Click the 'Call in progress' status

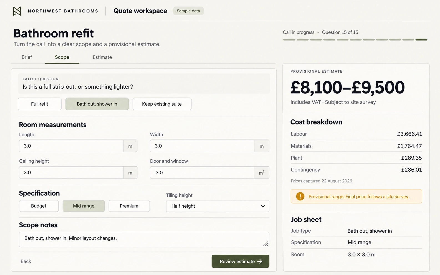point(299,32)
